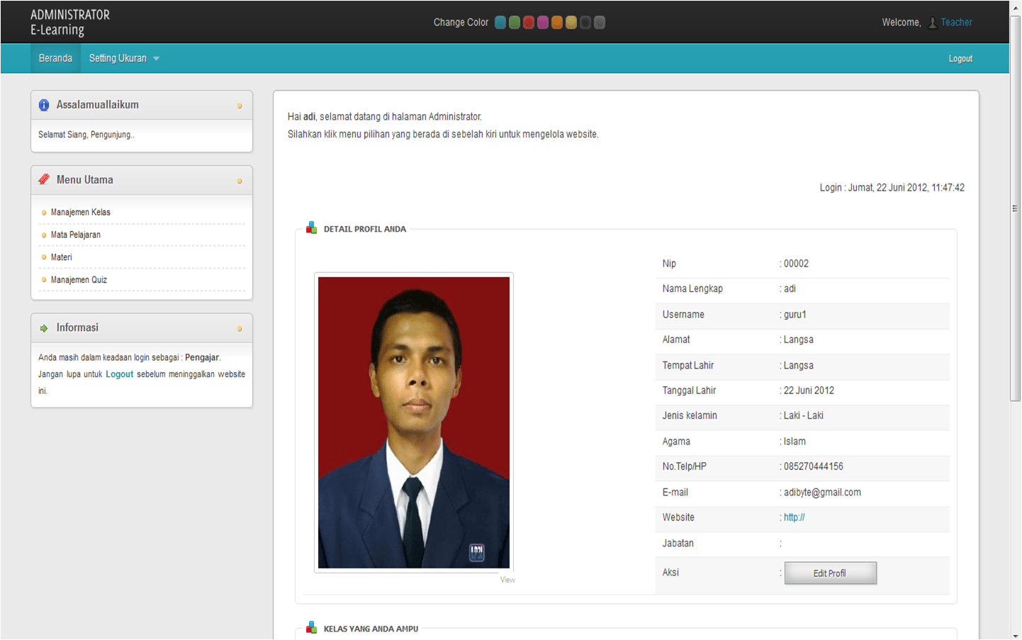This screenshot has height=640, width=1022.
Task: Open Mata Pelajaran from Menu Utama
Action: (76, 235)
